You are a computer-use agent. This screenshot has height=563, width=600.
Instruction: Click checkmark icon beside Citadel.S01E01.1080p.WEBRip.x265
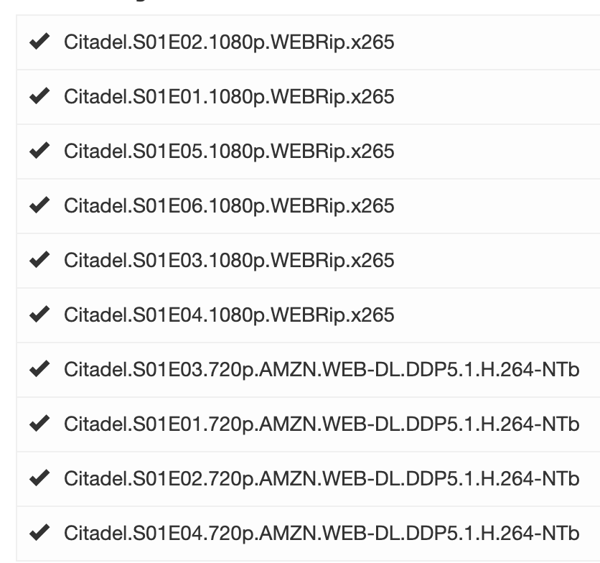pyautogui.click(x=39, y=96)
